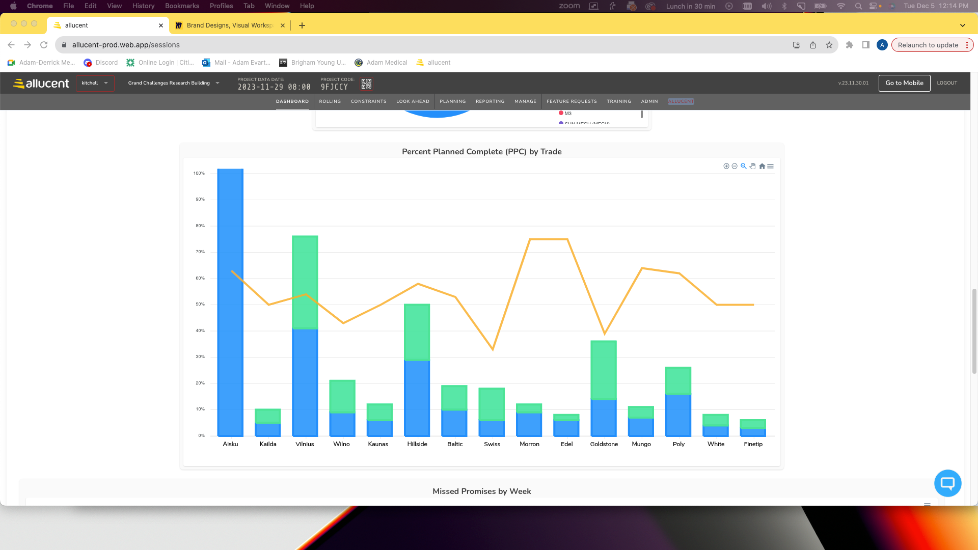Image resolution: width=978 pixels, height=550 pixels.
Task: Reset chart zoom with home icon
Action: [762, 166]
